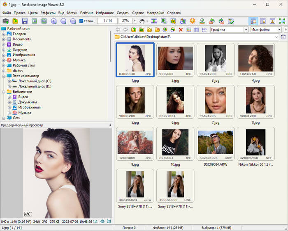288x231 pixels.
Task: Expand the Галерея folder tree node
Action: tap(4, 34)
